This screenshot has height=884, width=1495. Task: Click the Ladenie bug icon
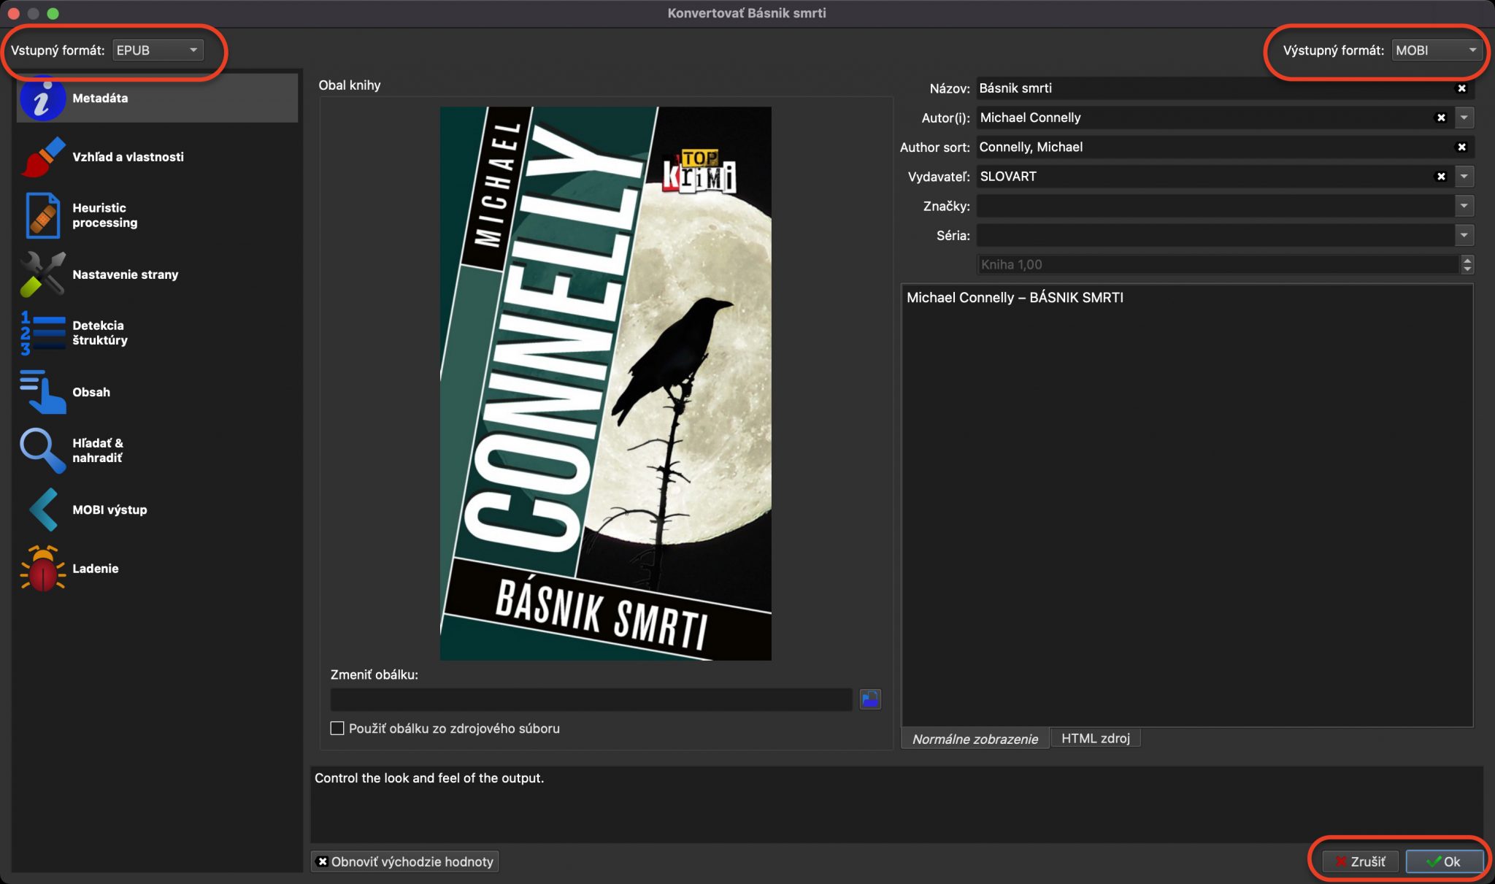(x=42, y=569)
